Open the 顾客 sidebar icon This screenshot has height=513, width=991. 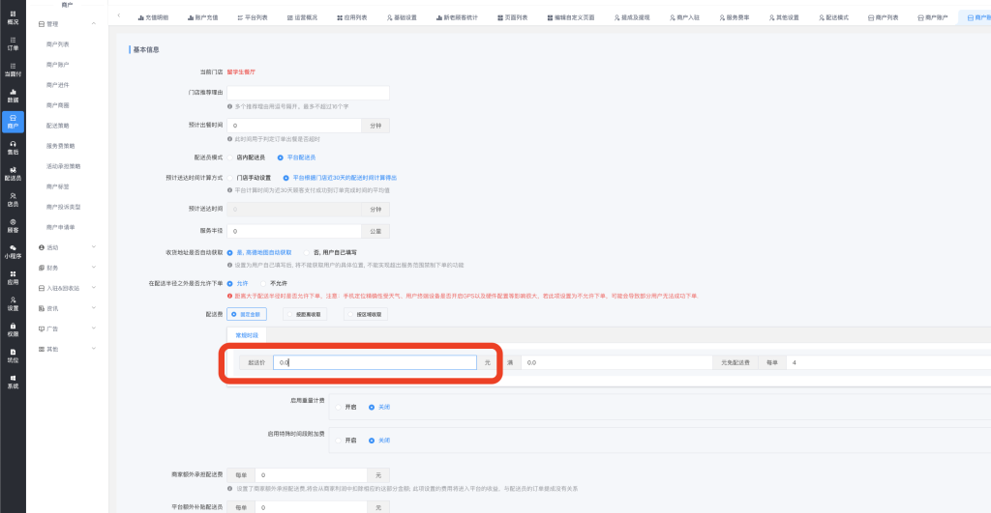13,225
